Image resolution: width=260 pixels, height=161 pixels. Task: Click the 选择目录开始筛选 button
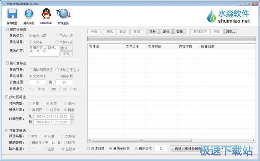click(x=188, y=149)
